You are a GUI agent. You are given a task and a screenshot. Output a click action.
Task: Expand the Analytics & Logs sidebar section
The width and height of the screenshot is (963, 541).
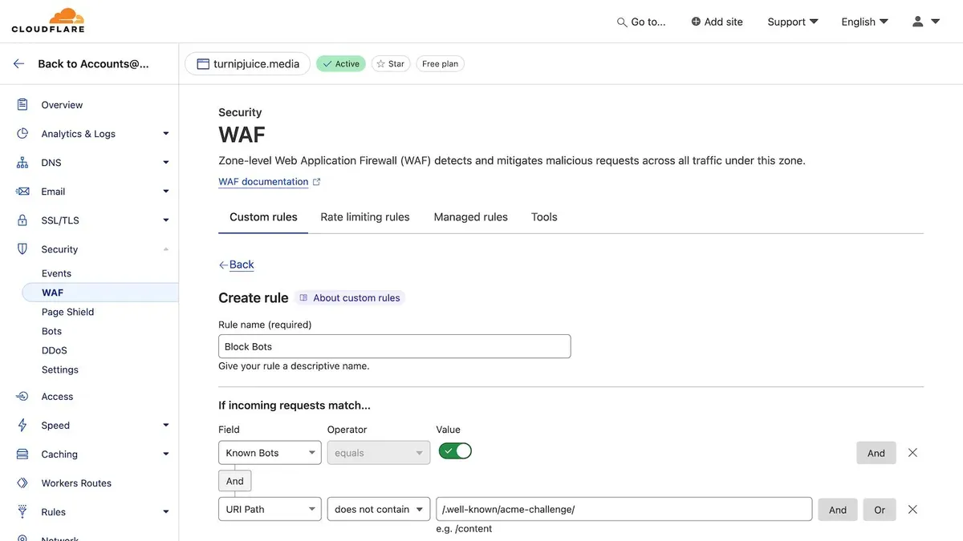(x=166, y=134)
